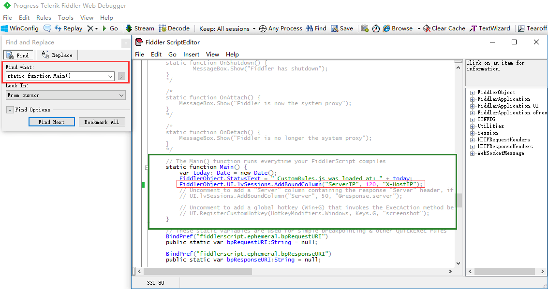The width and height of the screenshot is (548, 289).
Task: Click the arrow button beside Find what
Action: coord(121,76)
